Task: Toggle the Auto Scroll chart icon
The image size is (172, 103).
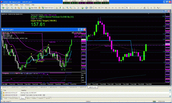Action: click(75, 8)
